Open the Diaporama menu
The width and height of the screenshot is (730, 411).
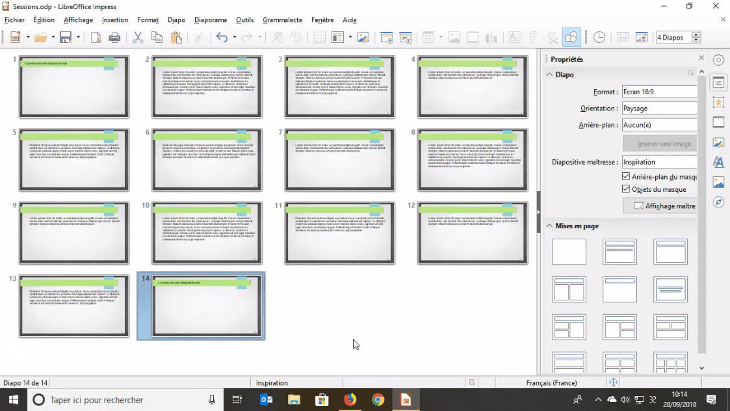pyautogui.click(x=211, y=20)
